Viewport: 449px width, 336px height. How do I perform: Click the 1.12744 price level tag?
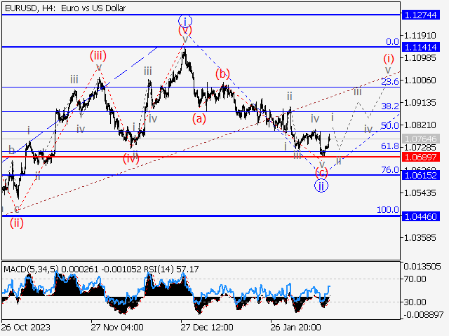tap(421, 14)
